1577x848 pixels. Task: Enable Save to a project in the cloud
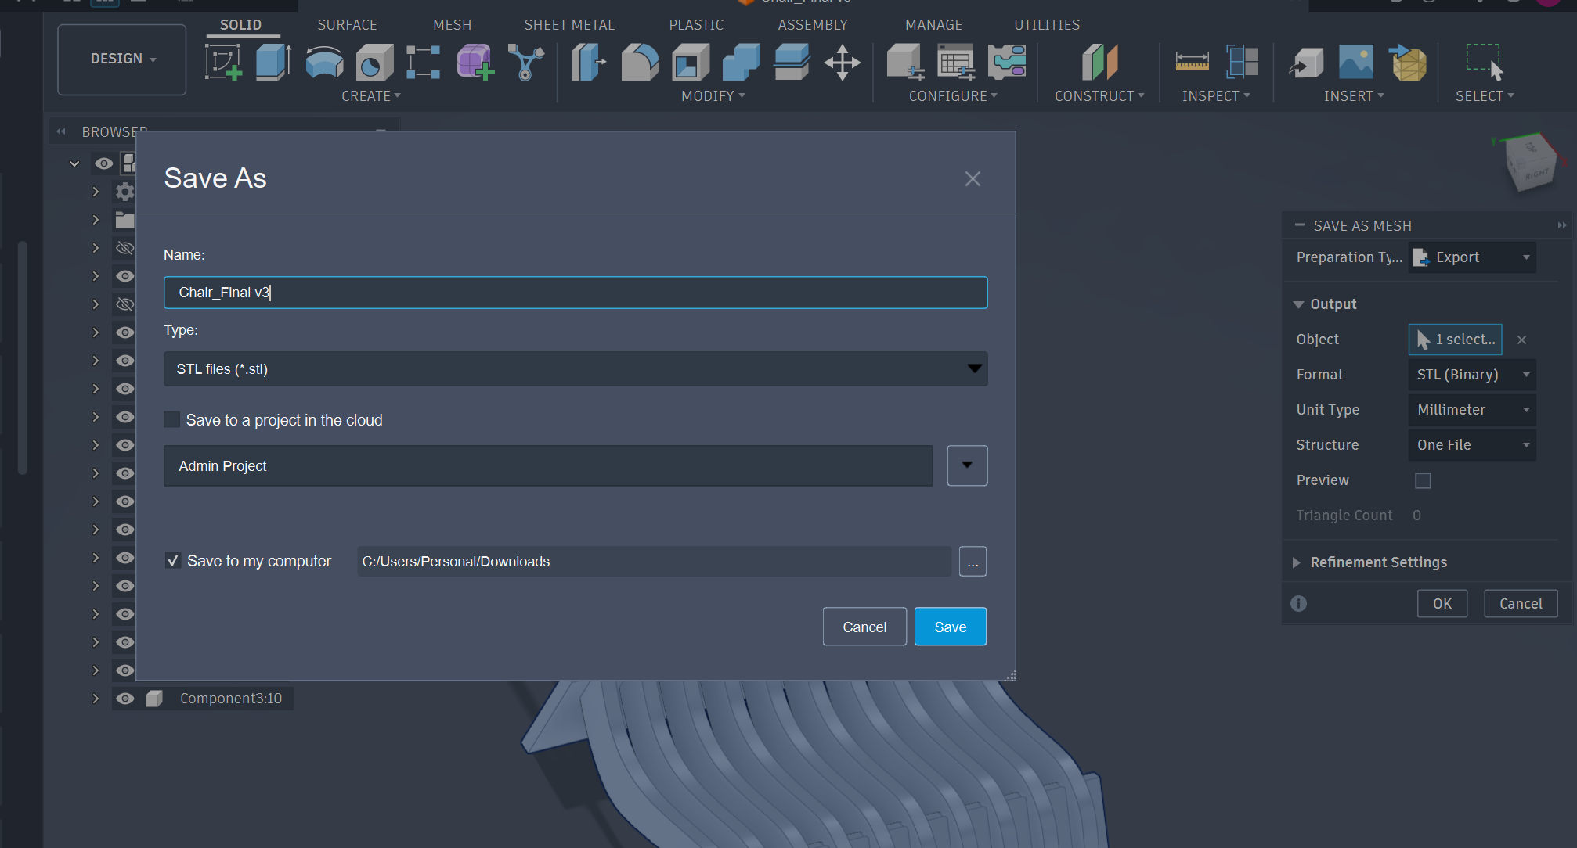(172, 419)
